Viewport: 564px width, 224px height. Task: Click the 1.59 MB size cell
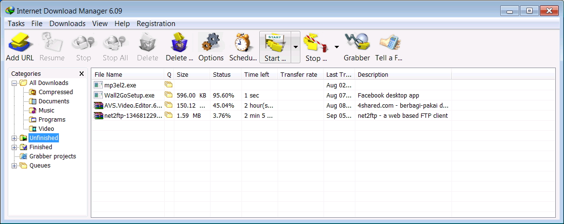click(189, 116)
